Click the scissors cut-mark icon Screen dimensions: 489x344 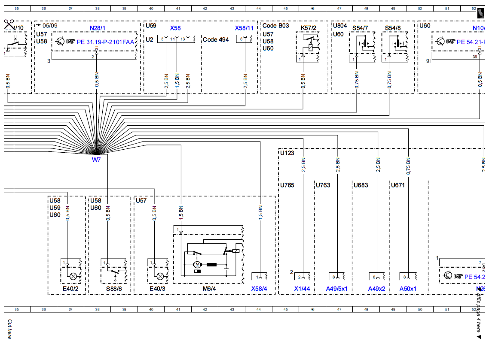9,24
